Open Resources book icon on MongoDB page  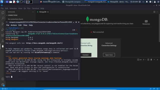click(146, 21)
